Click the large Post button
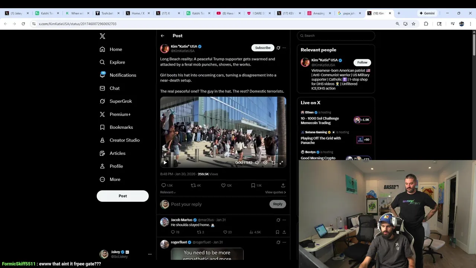The width and height of the screenshot is (476, 268). [123, 196]
